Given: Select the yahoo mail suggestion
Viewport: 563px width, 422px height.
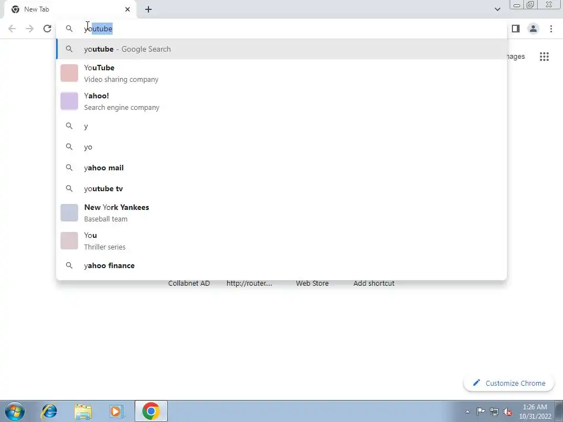Looking at the screenshot, I should (281, 168).
